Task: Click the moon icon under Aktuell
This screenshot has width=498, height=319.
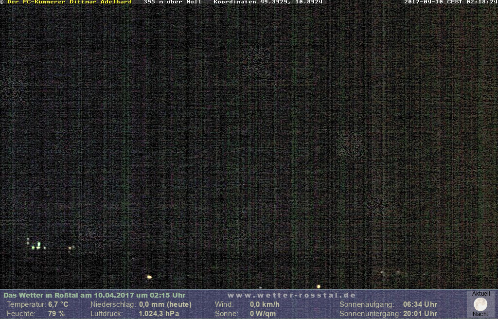Action: tap(480, 304)
